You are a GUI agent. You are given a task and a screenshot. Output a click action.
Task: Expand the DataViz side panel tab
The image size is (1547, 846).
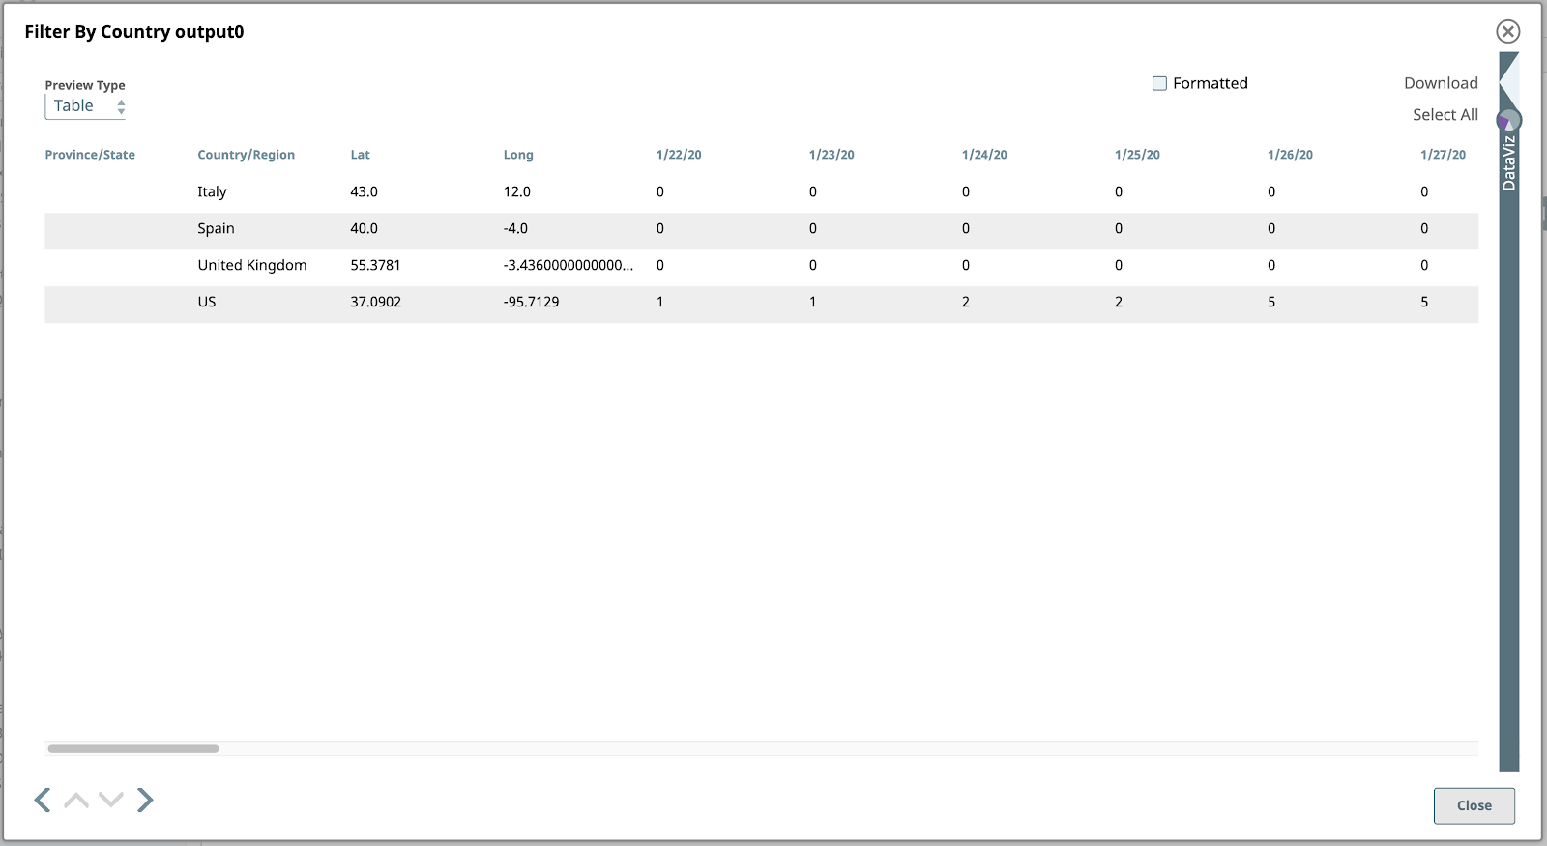click(x=1508, y=162)
